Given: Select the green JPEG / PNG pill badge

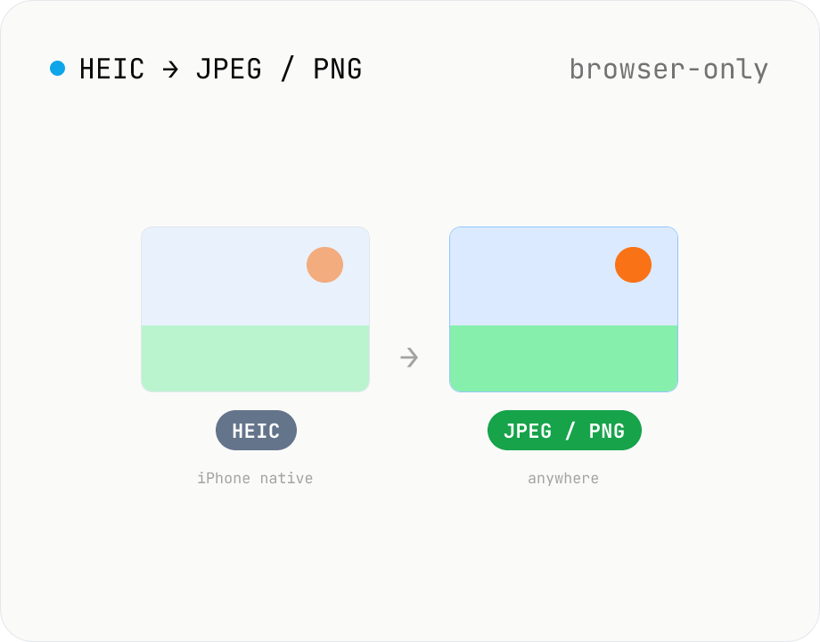Looking at the screenshot, I should (x=564, y=430).
